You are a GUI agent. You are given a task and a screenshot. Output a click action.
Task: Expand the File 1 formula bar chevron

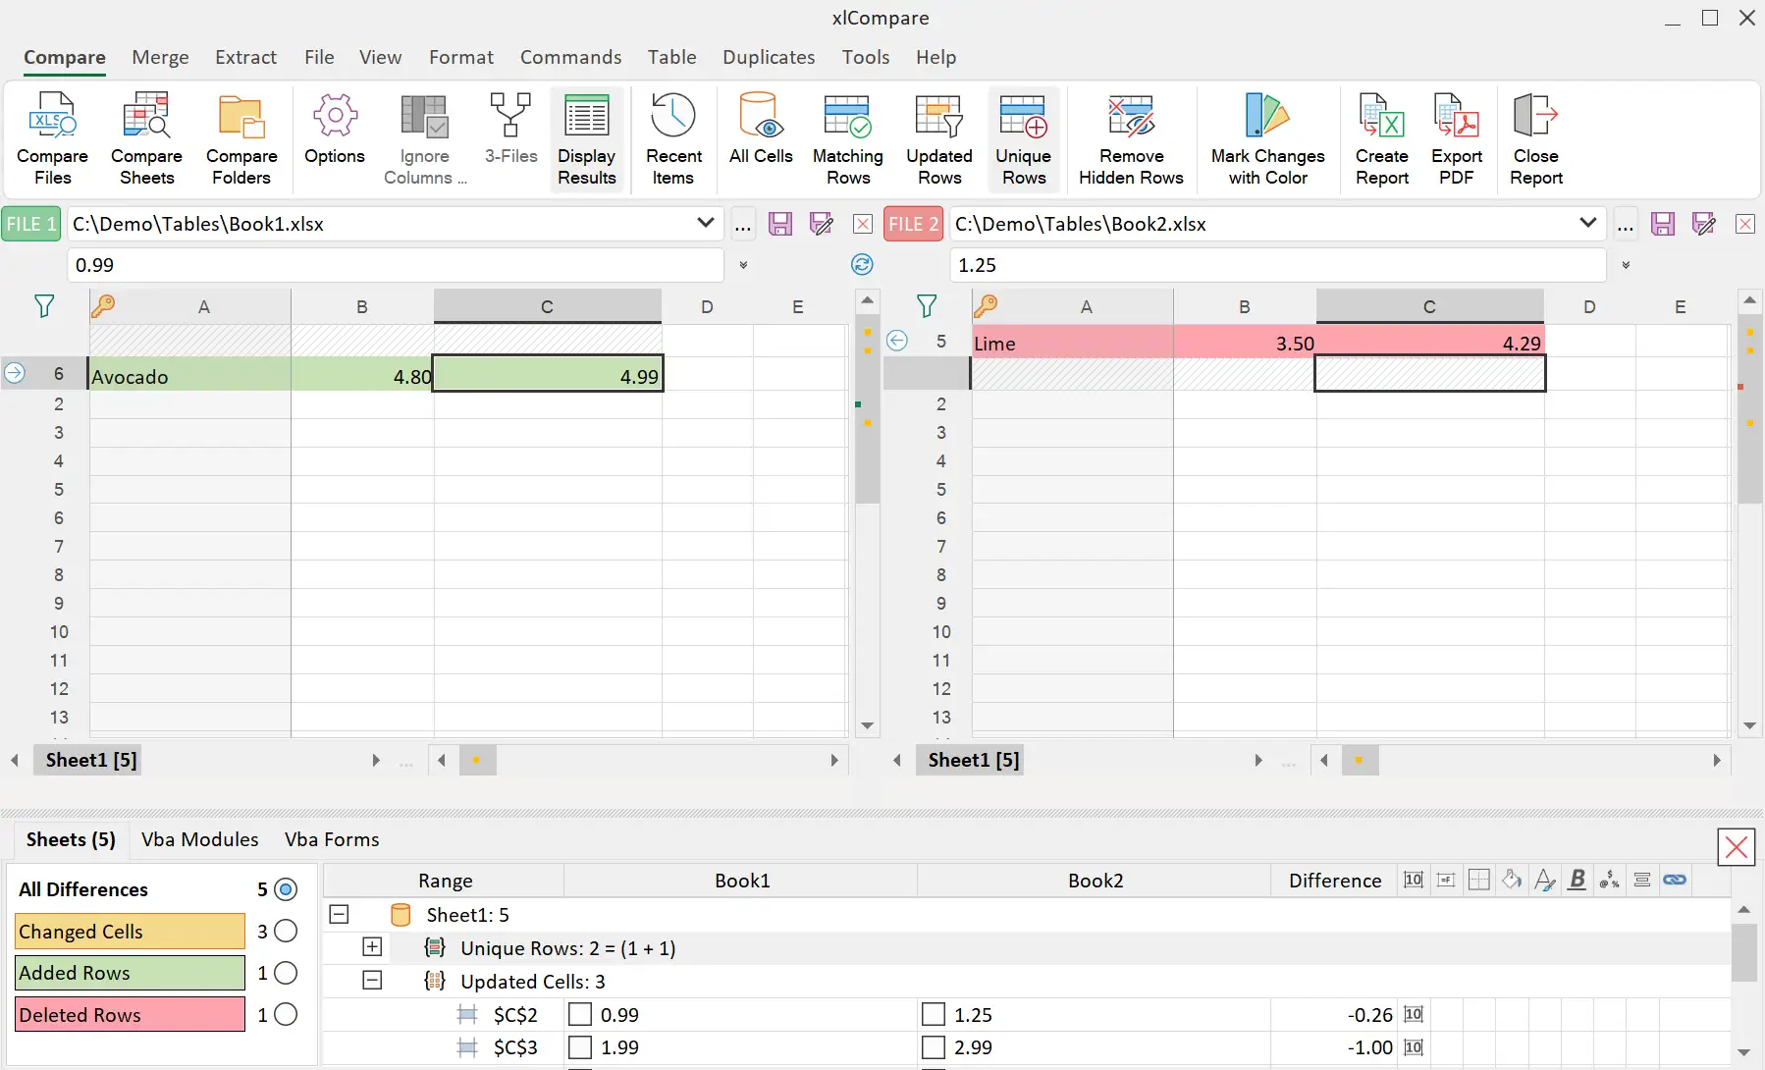pyautogui.click(x=743, y=265)
